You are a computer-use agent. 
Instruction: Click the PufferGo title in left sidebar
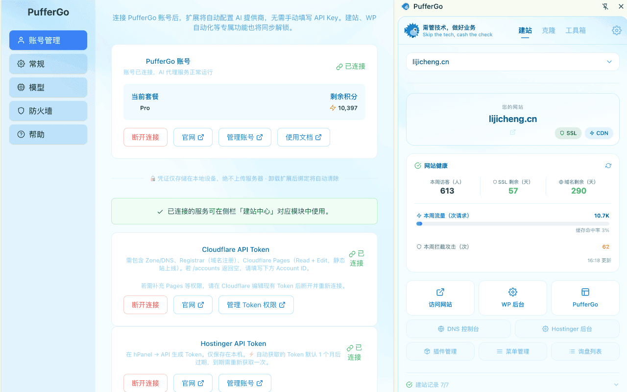click(x=48, y=12)
